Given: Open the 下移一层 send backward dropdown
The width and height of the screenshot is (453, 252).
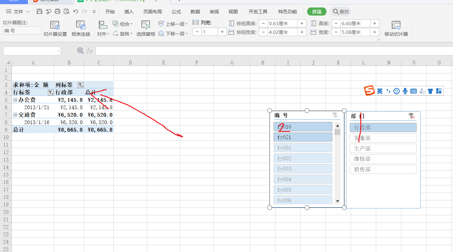Looking at the screenshot, I should pos(173,34).
